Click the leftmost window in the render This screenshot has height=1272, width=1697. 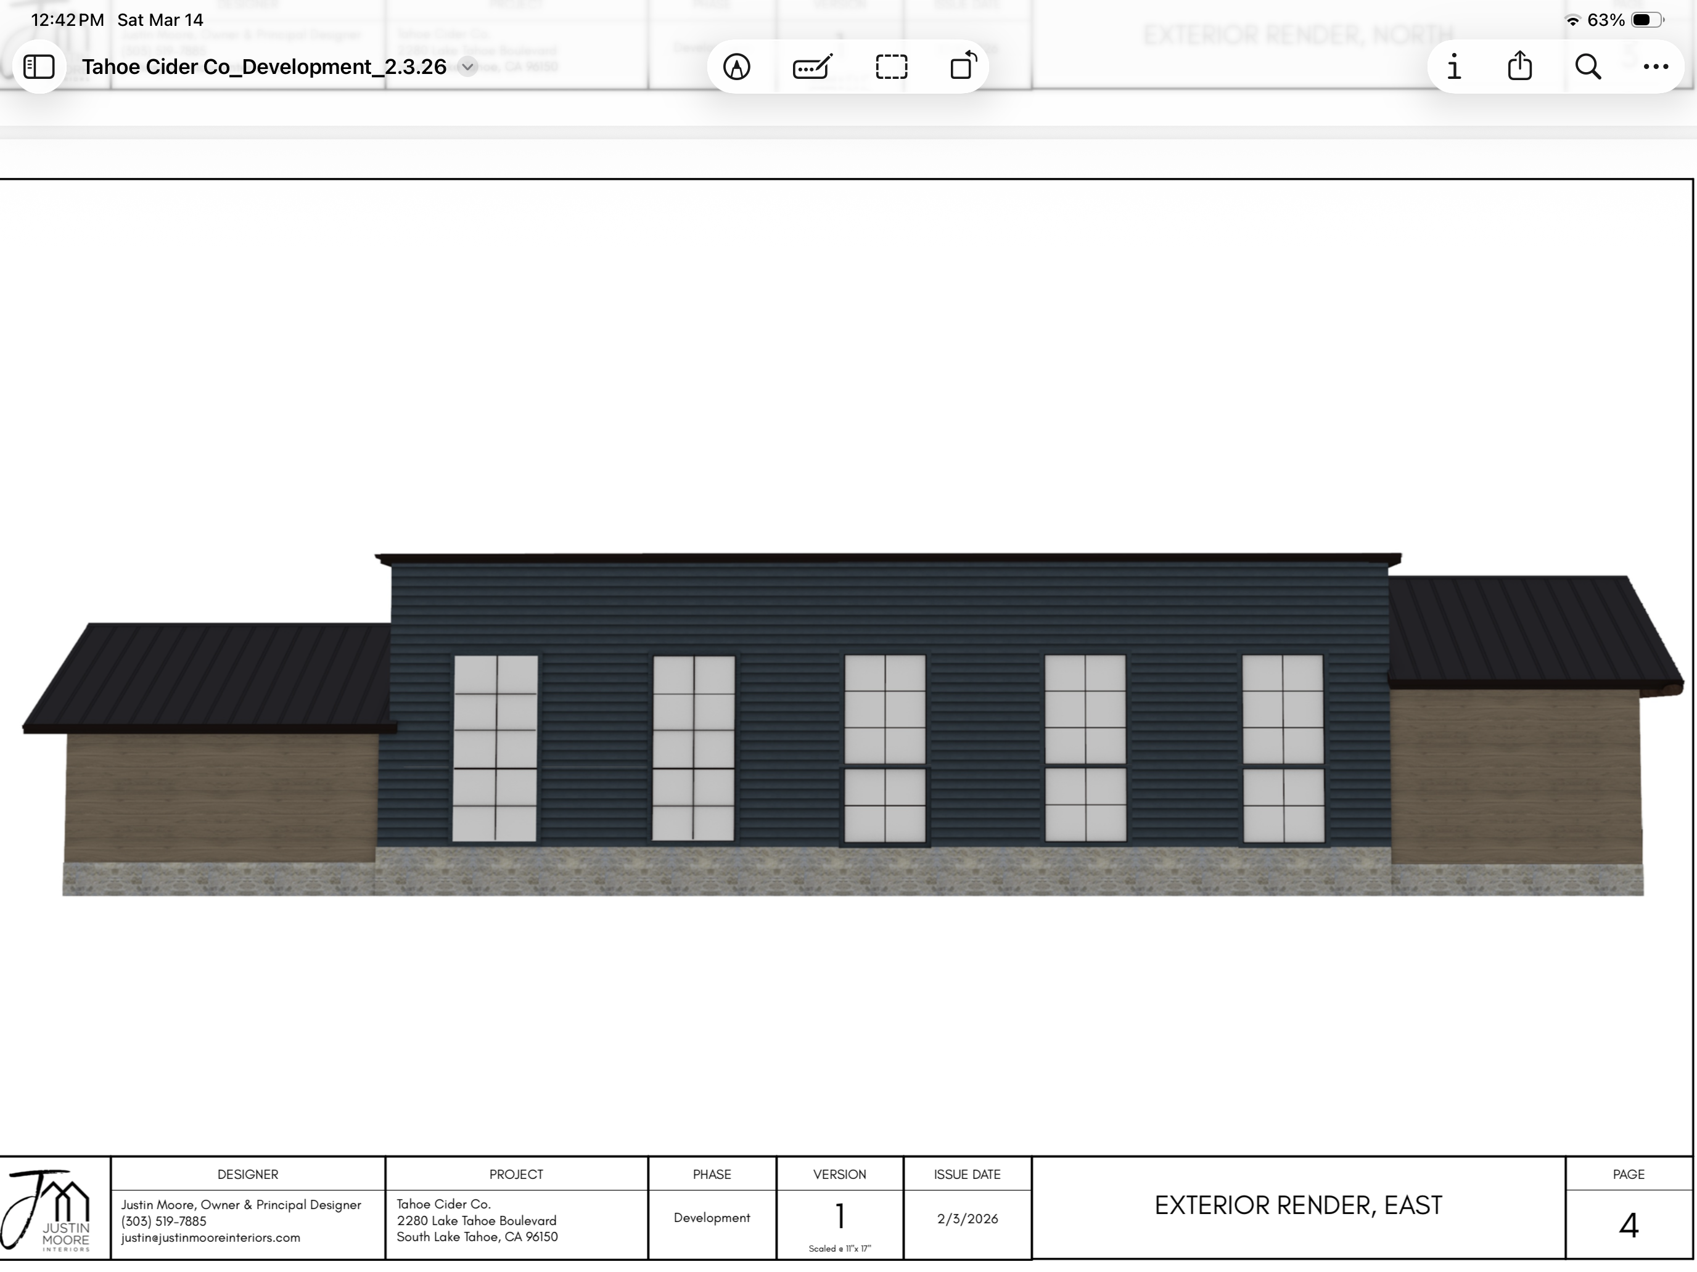tap(495, 748)
